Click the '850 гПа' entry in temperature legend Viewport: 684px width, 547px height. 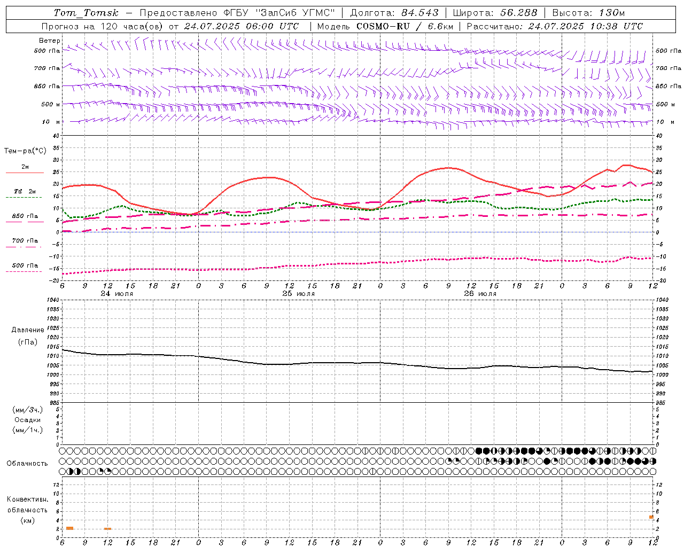pyautogui.click(x=25, y=216)
